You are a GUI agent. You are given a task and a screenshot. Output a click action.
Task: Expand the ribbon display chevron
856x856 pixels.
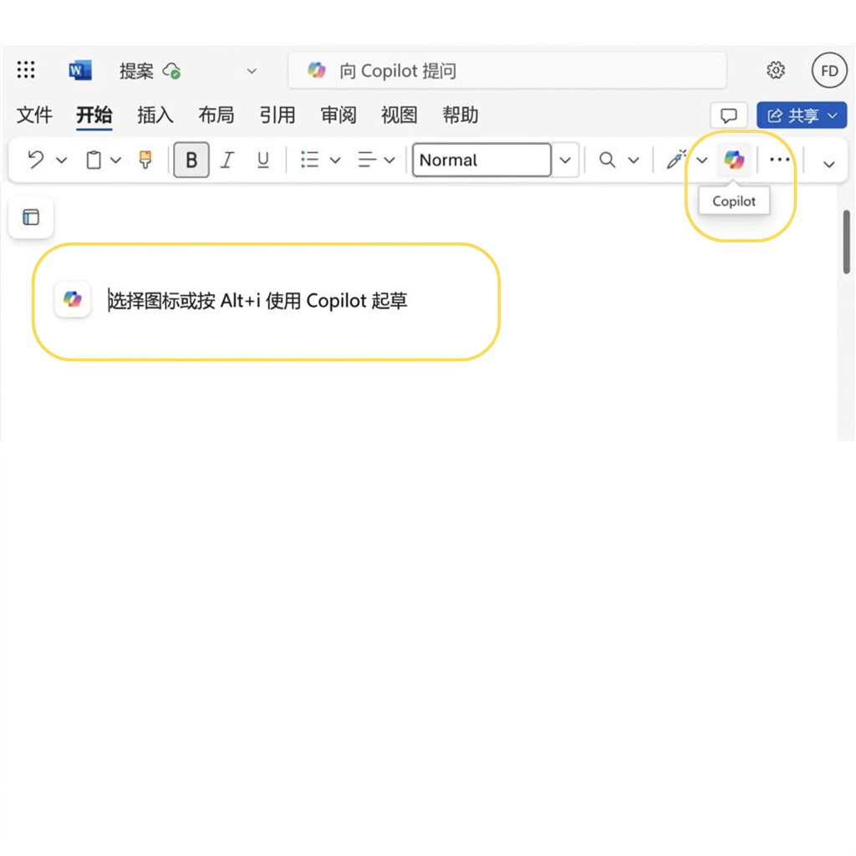point(829,164)
